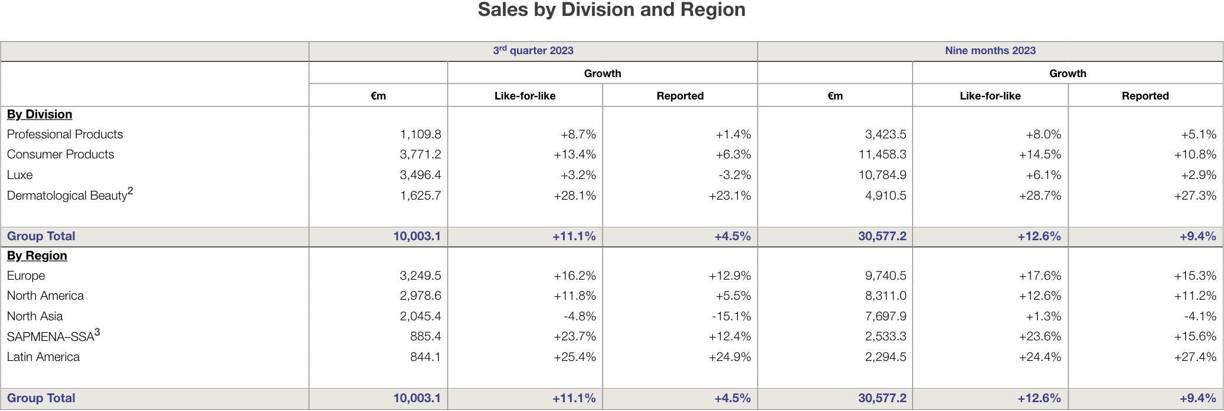Select the Luxe third-quarter sales value 3,496.4
This screenshot has height=411, width=1224.
coord(420,175)
